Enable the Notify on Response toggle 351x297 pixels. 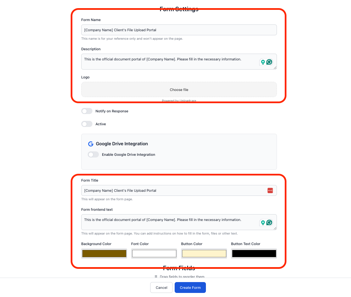tap(87, 111)
